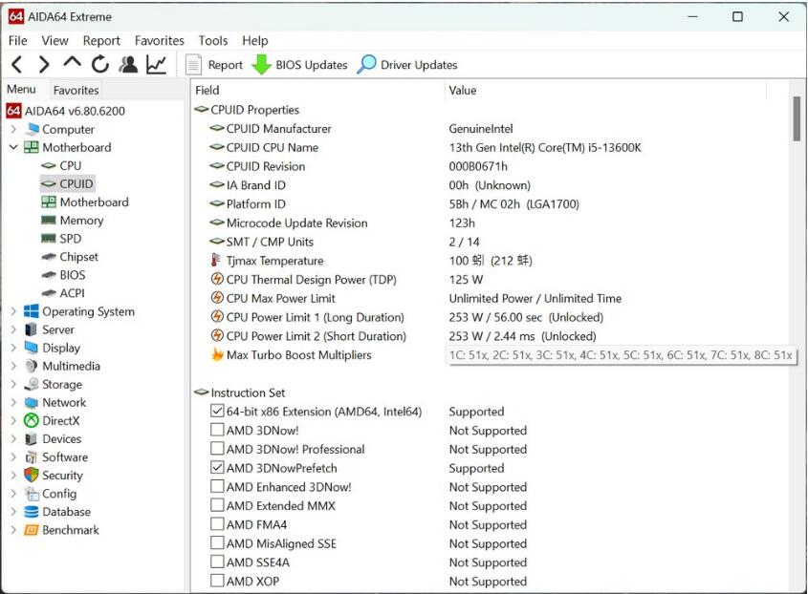808x594 pixels.
Task: Open the user profile icon in toolbar
Action: tap(128, 64)
